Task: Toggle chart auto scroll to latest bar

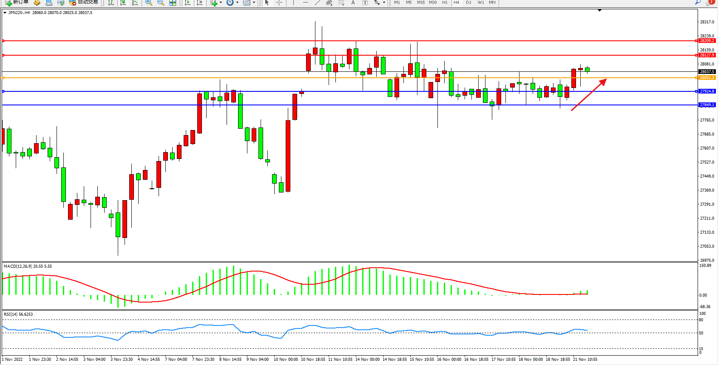Action: pos(187,3)
